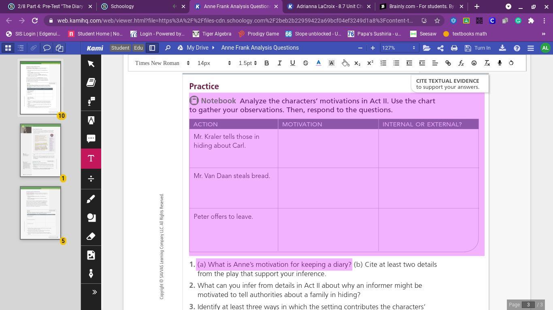
Task: Print the document
Action: (454, 48)
